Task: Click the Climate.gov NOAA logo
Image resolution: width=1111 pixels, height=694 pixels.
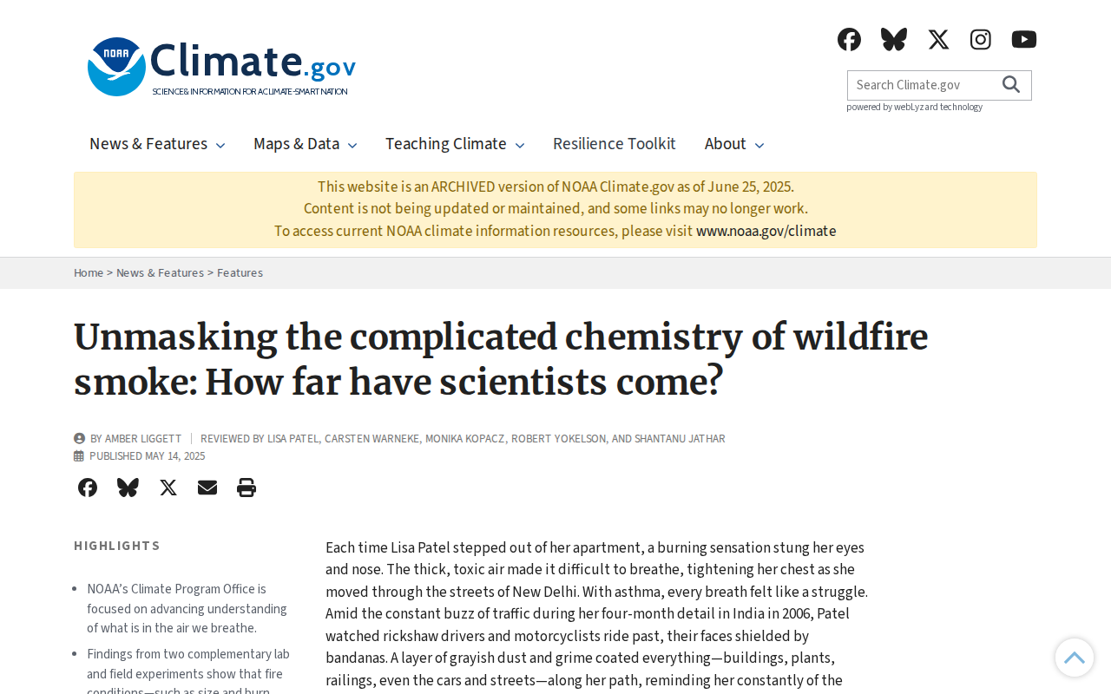Action: (221, 67)
